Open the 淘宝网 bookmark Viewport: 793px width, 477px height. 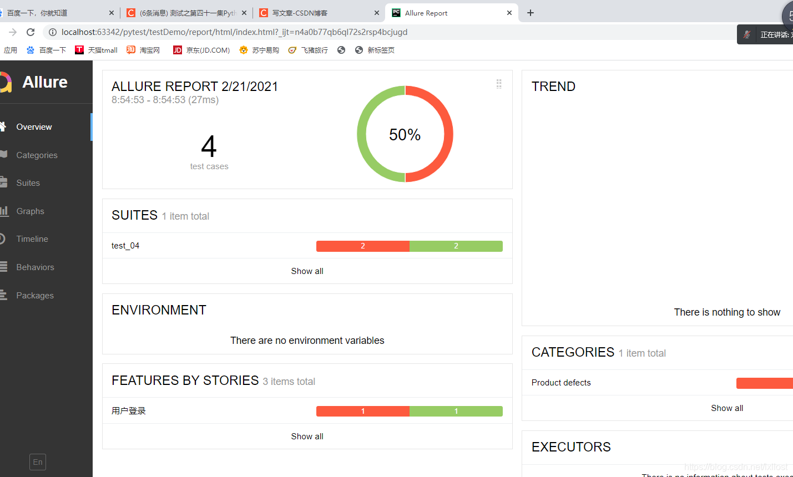point(143,50)
